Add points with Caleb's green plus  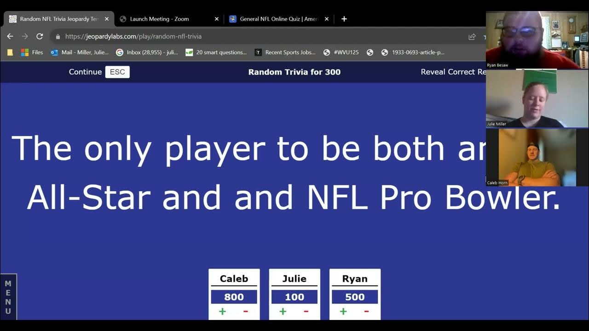point(222,311)
